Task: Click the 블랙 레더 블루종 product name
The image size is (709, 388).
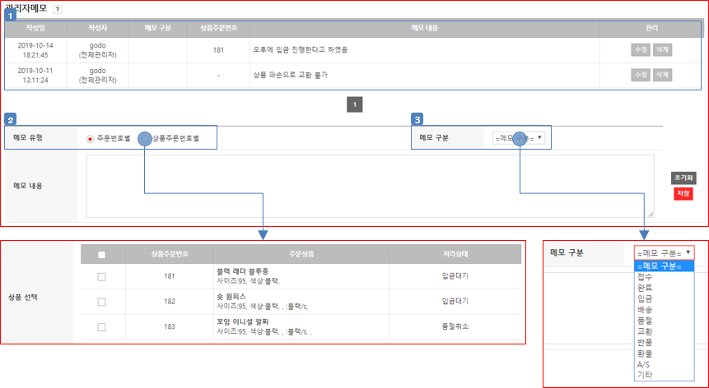Action: coord(242,271)
